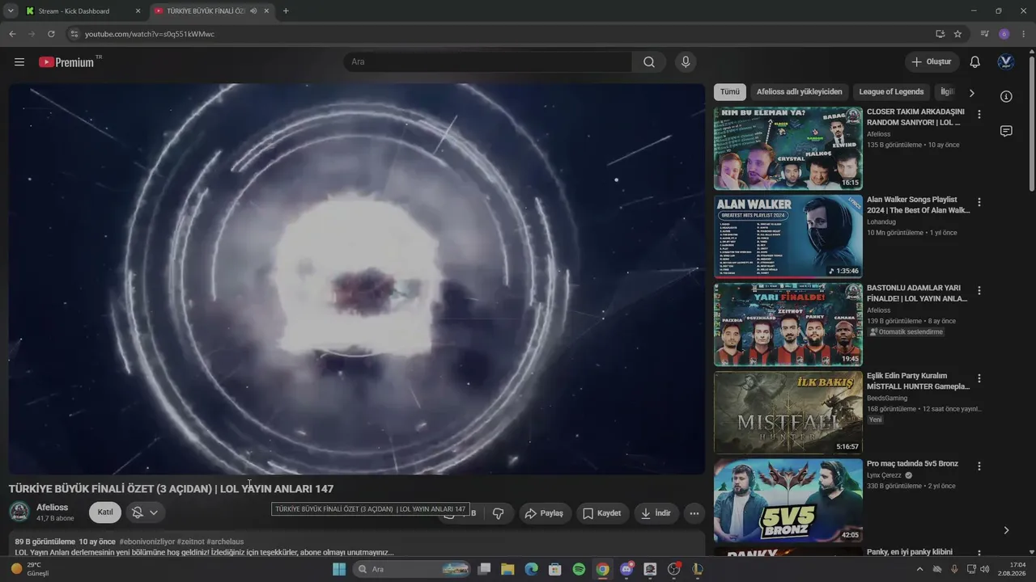Image resolution: width=1036 pixels, height=582 pixels.
Task: Dislike the video with thumbs down
Action: click(499, 513)
